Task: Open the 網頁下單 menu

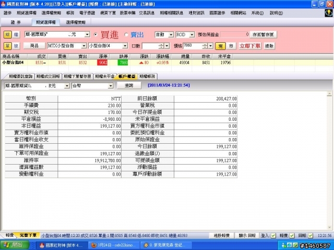Action: tap(108, 13)
